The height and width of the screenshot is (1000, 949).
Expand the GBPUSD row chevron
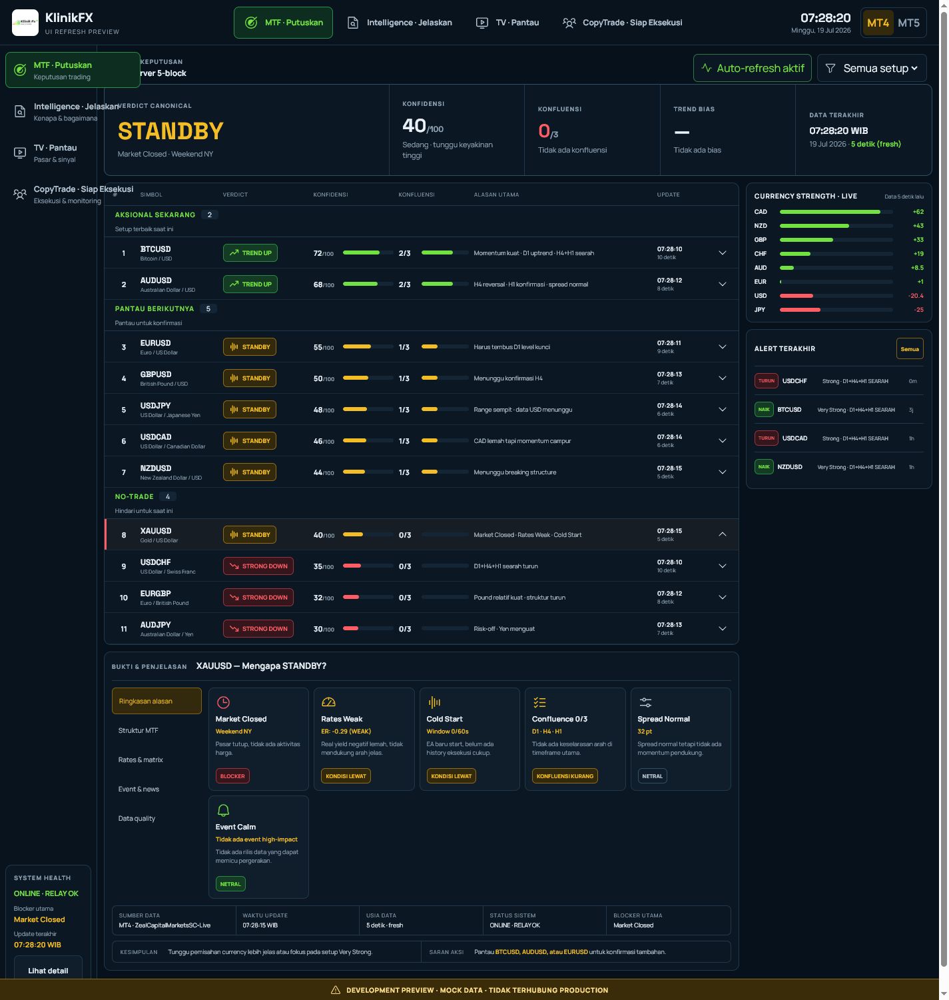tap(723, 378)
